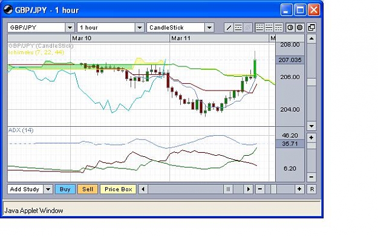Minimize the GBP/JPY chart window
This screenshot has width=378, height=236.
point(287,10)
